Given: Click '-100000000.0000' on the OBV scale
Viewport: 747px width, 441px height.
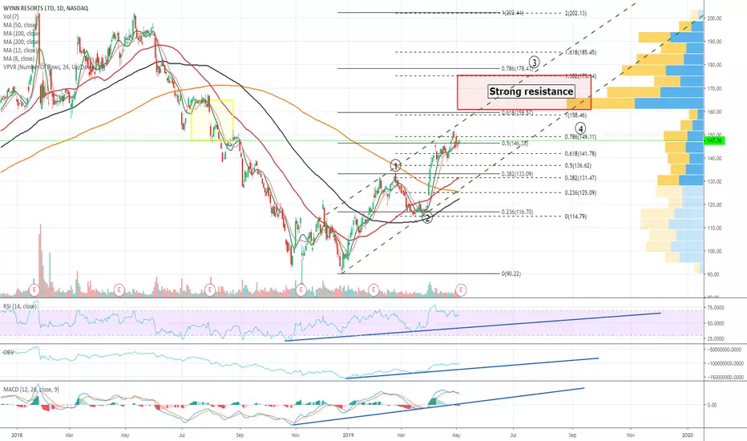Looking at the screenshot, I should (x=724, y=363).
